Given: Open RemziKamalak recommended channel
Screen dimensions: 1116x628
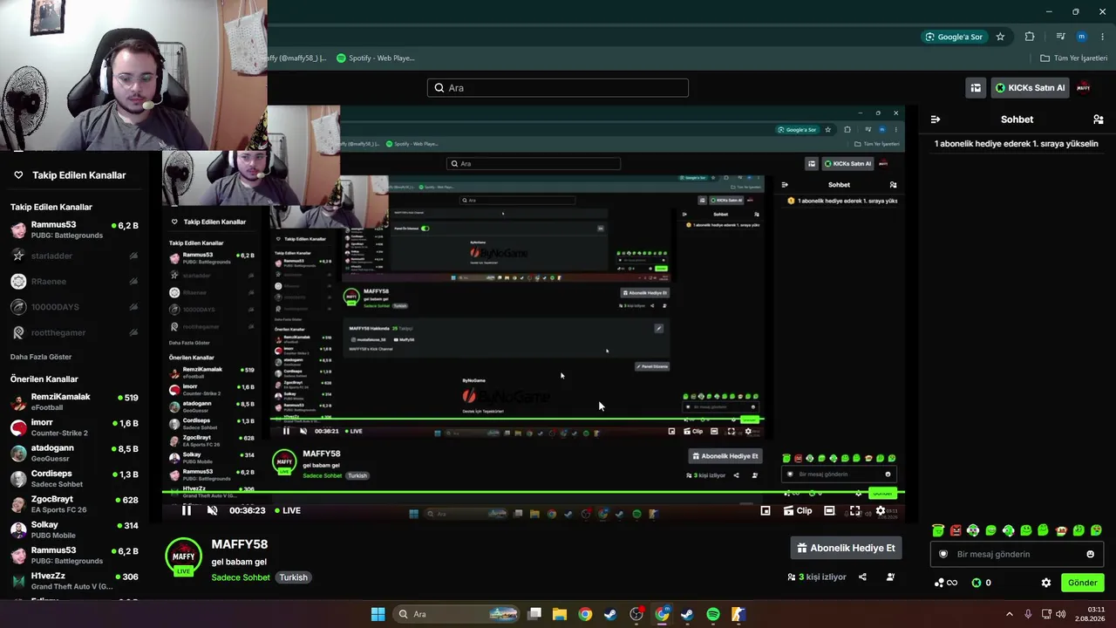Looking at the screenshot, I should click(74, 402).
